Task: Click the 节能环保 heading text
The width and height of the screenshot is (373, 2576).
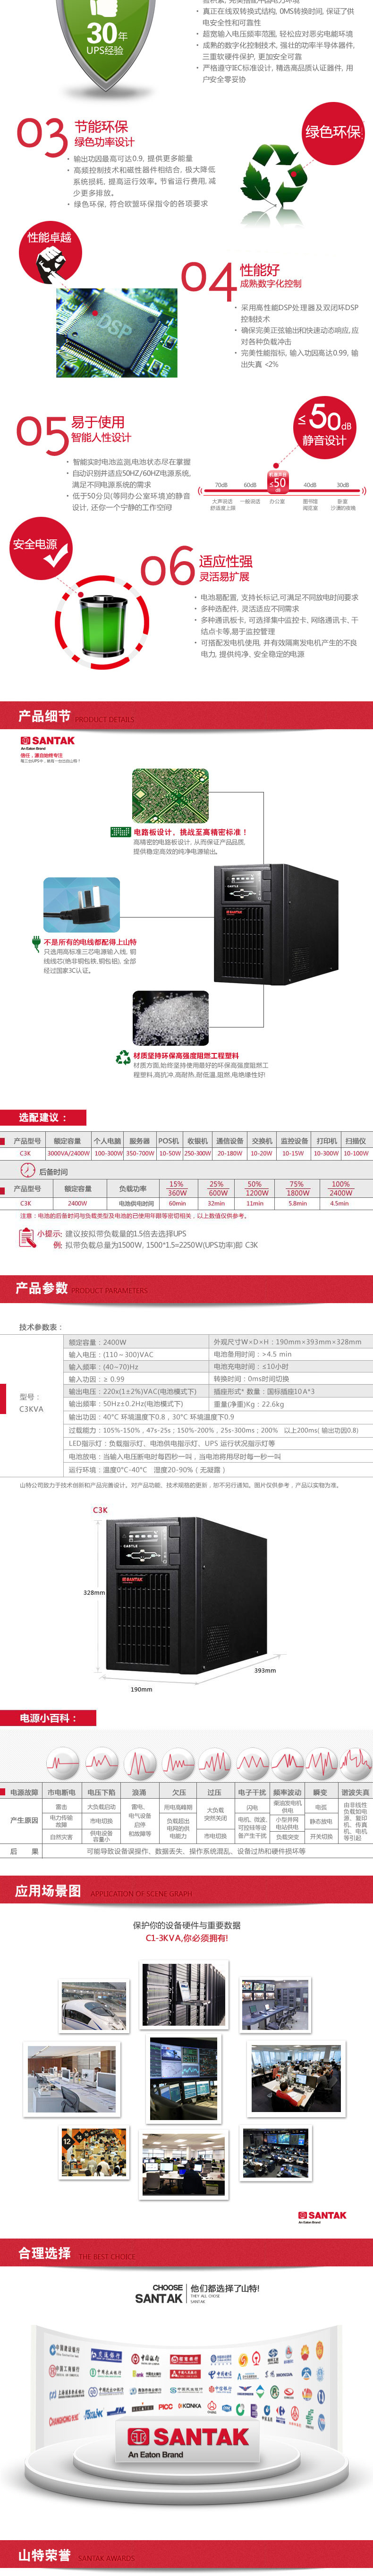Action: click(101, 127)
